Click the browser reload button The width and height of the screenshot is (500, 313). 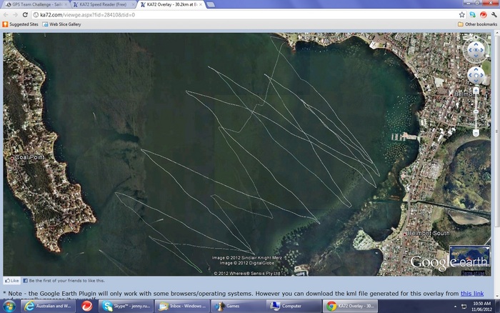(26, 14)
